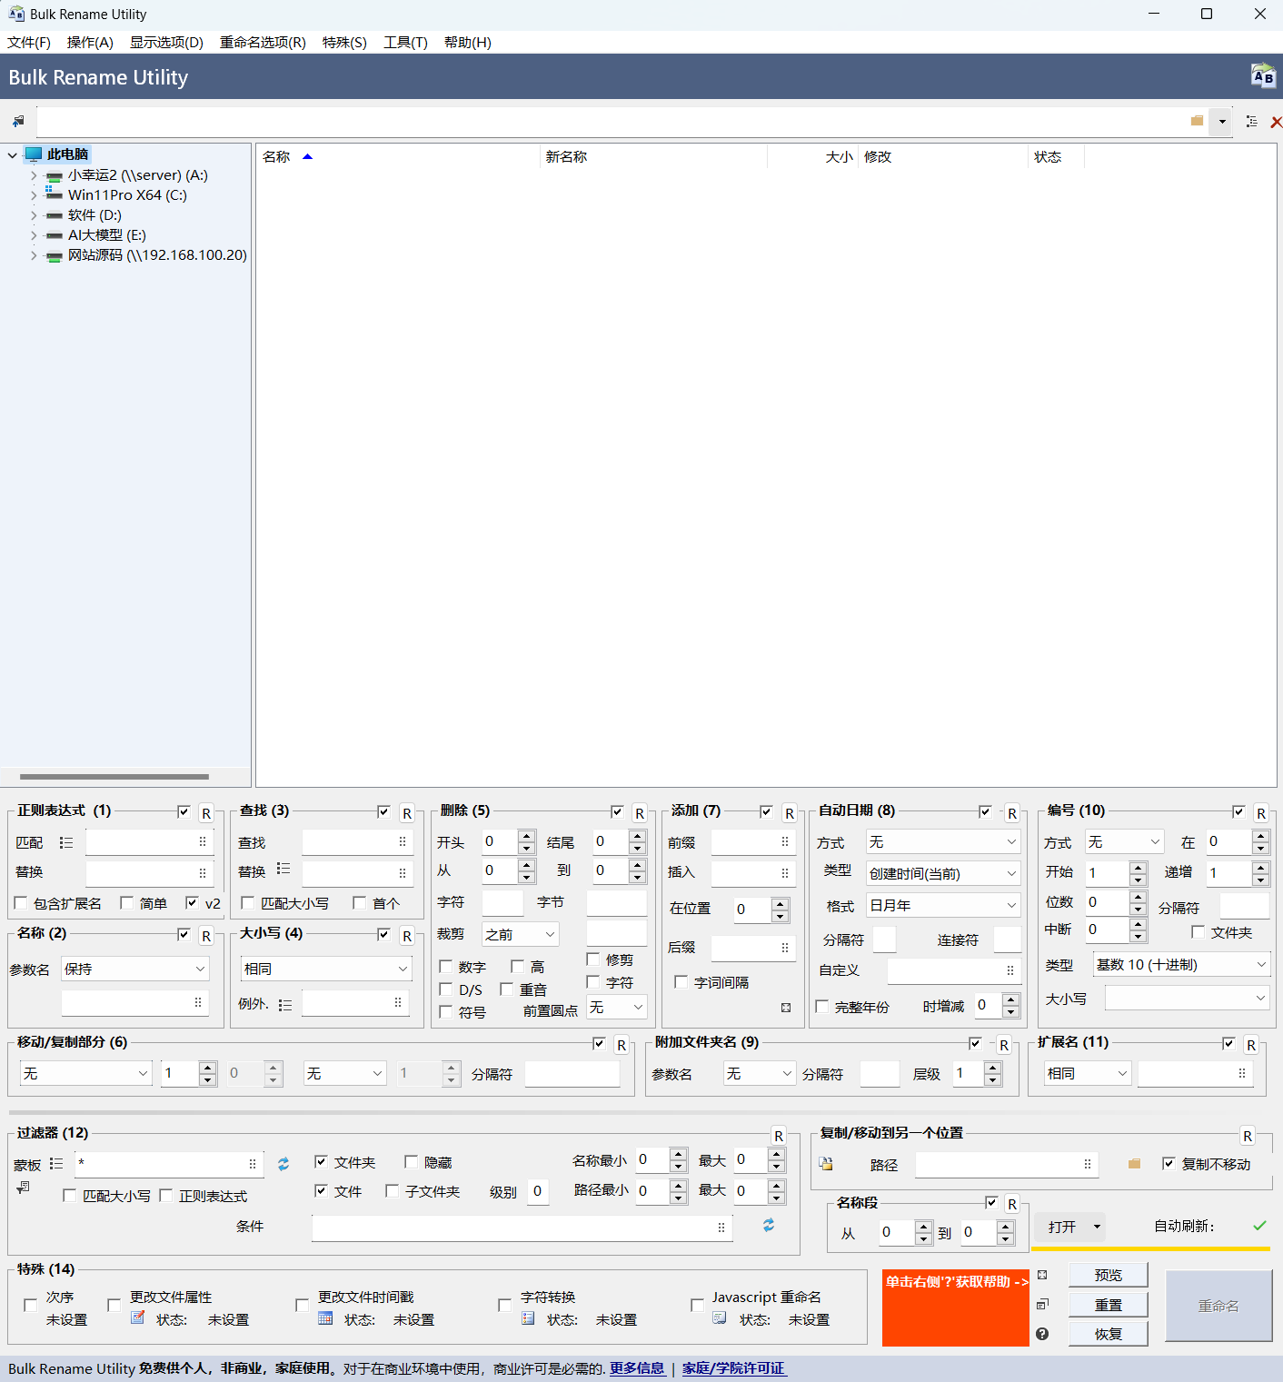Click the 更改文件属性 settings icon
This screenshot has height=1382, width=1283.
(138, 1317)
